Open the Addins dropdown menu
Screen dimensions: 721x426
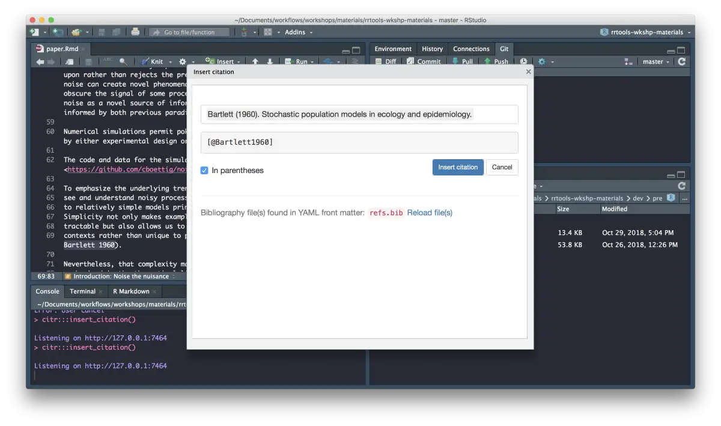(x=299, y=32)
